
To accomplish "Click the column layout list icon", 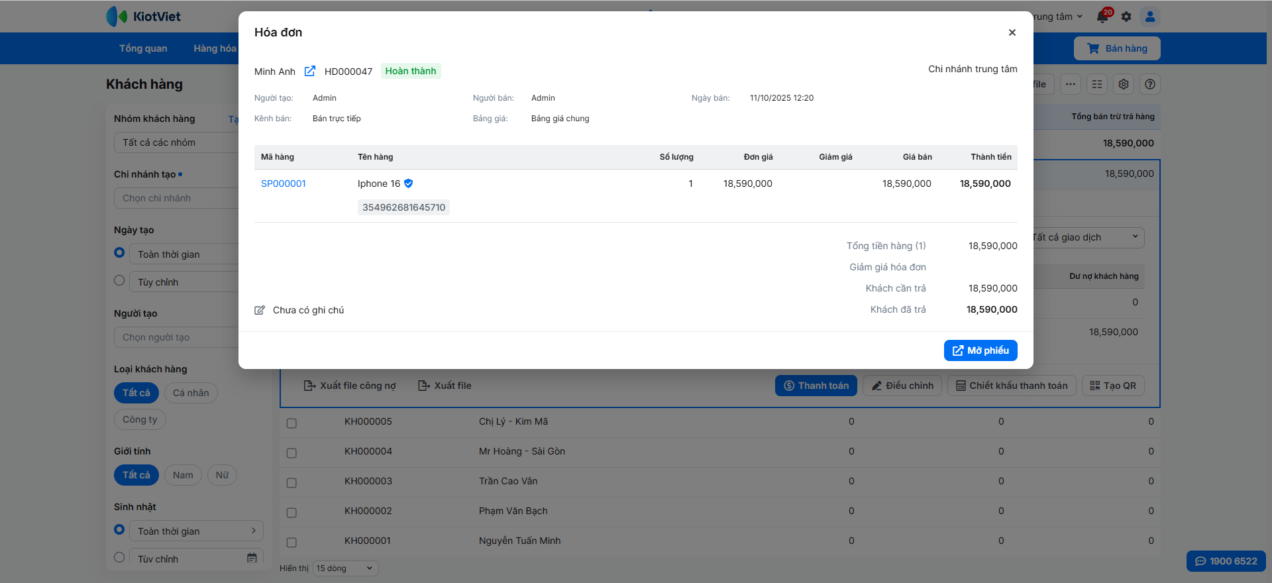I will pos(1097,84).
